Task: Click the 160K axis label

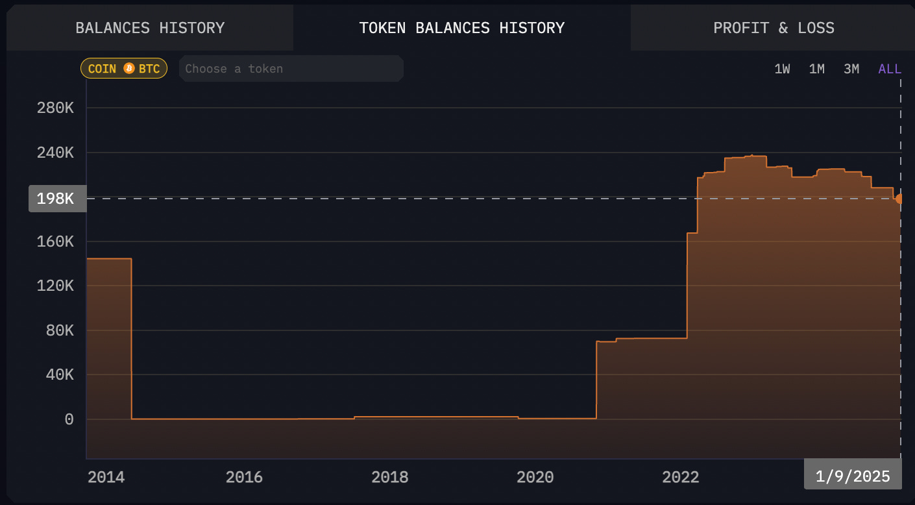Action: [55, 241]
